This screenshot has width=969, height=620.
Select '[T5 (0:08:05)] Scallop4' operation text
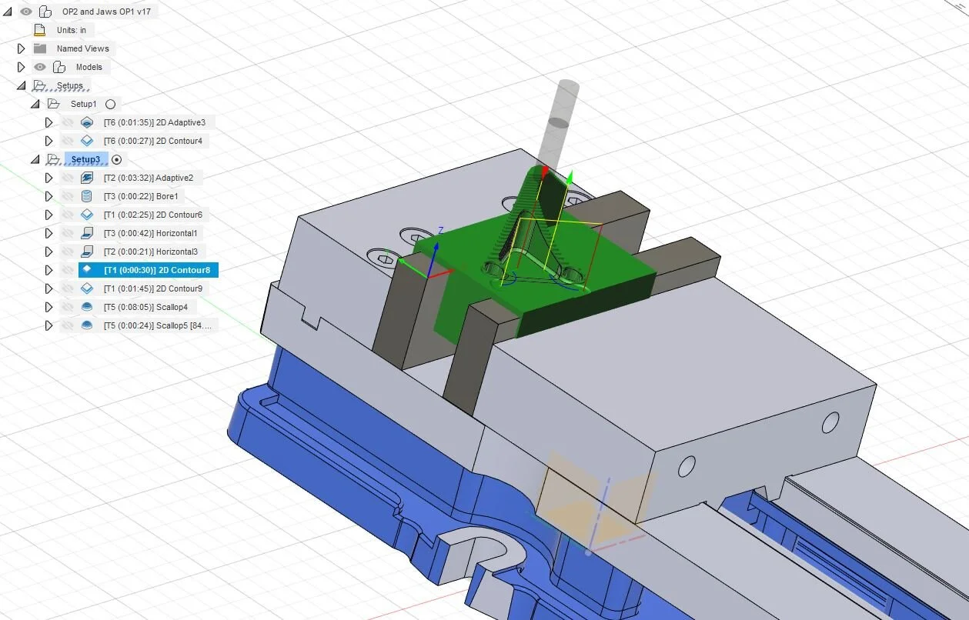coord(145,307)
